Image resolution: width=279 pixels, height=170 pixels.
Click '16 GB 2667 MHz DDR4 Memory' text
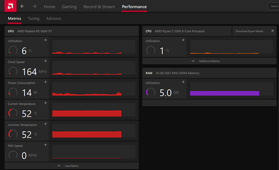point(177,73)
